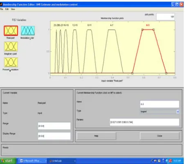Open the File menu

pyautogui.click(x=2, y=9)
